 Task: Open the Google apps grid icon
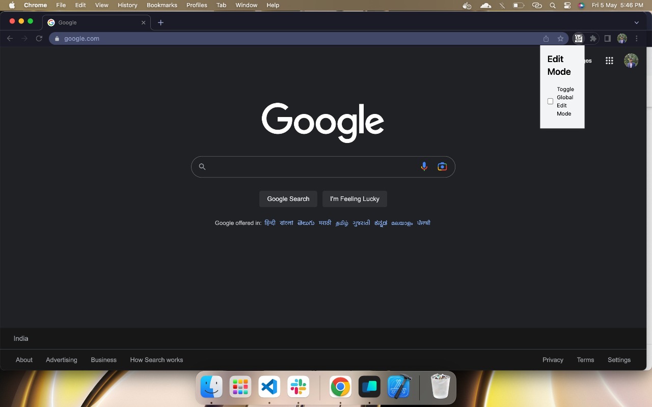pyautogui.click(x=609, y=60)
